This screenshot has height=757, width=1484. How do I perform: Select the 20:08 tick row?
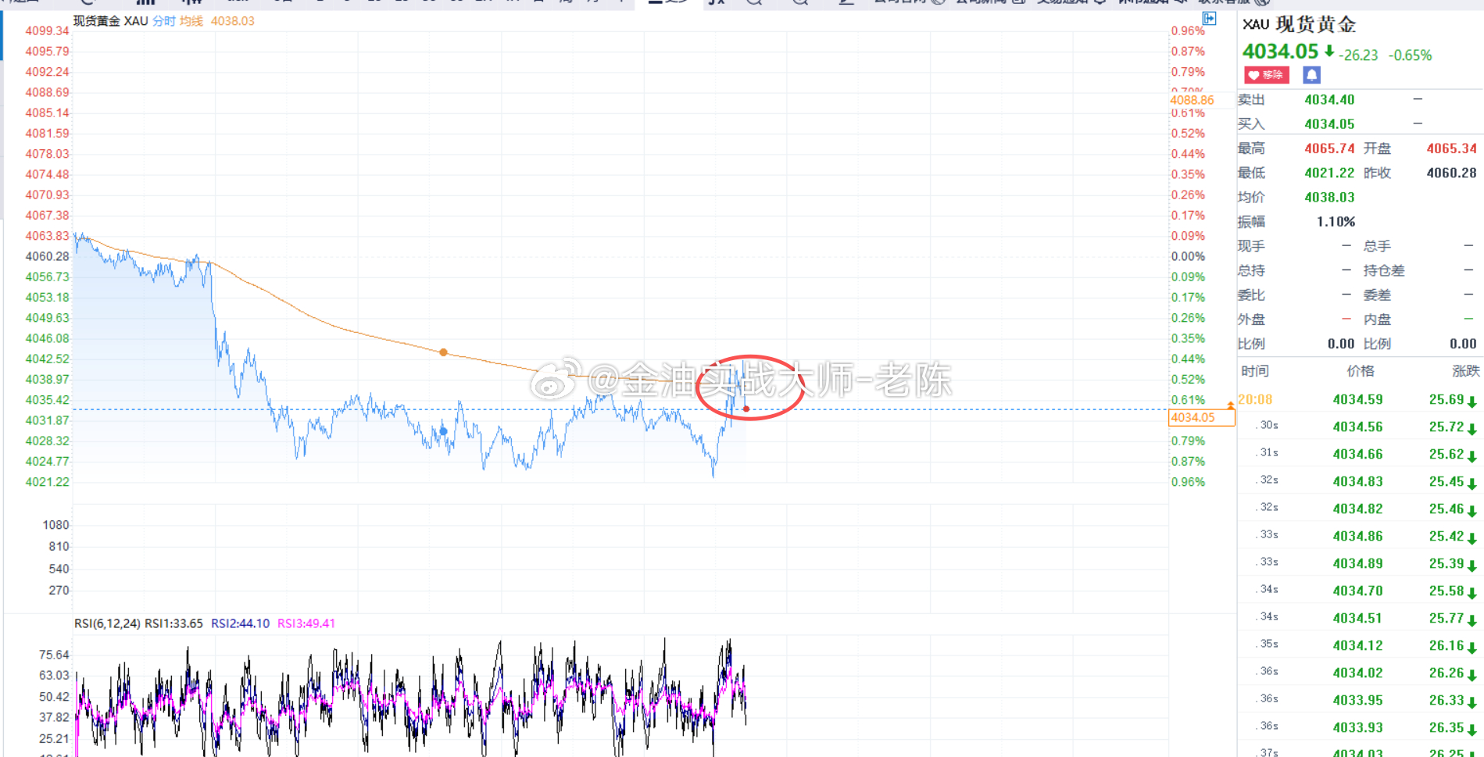(1360, 399)
